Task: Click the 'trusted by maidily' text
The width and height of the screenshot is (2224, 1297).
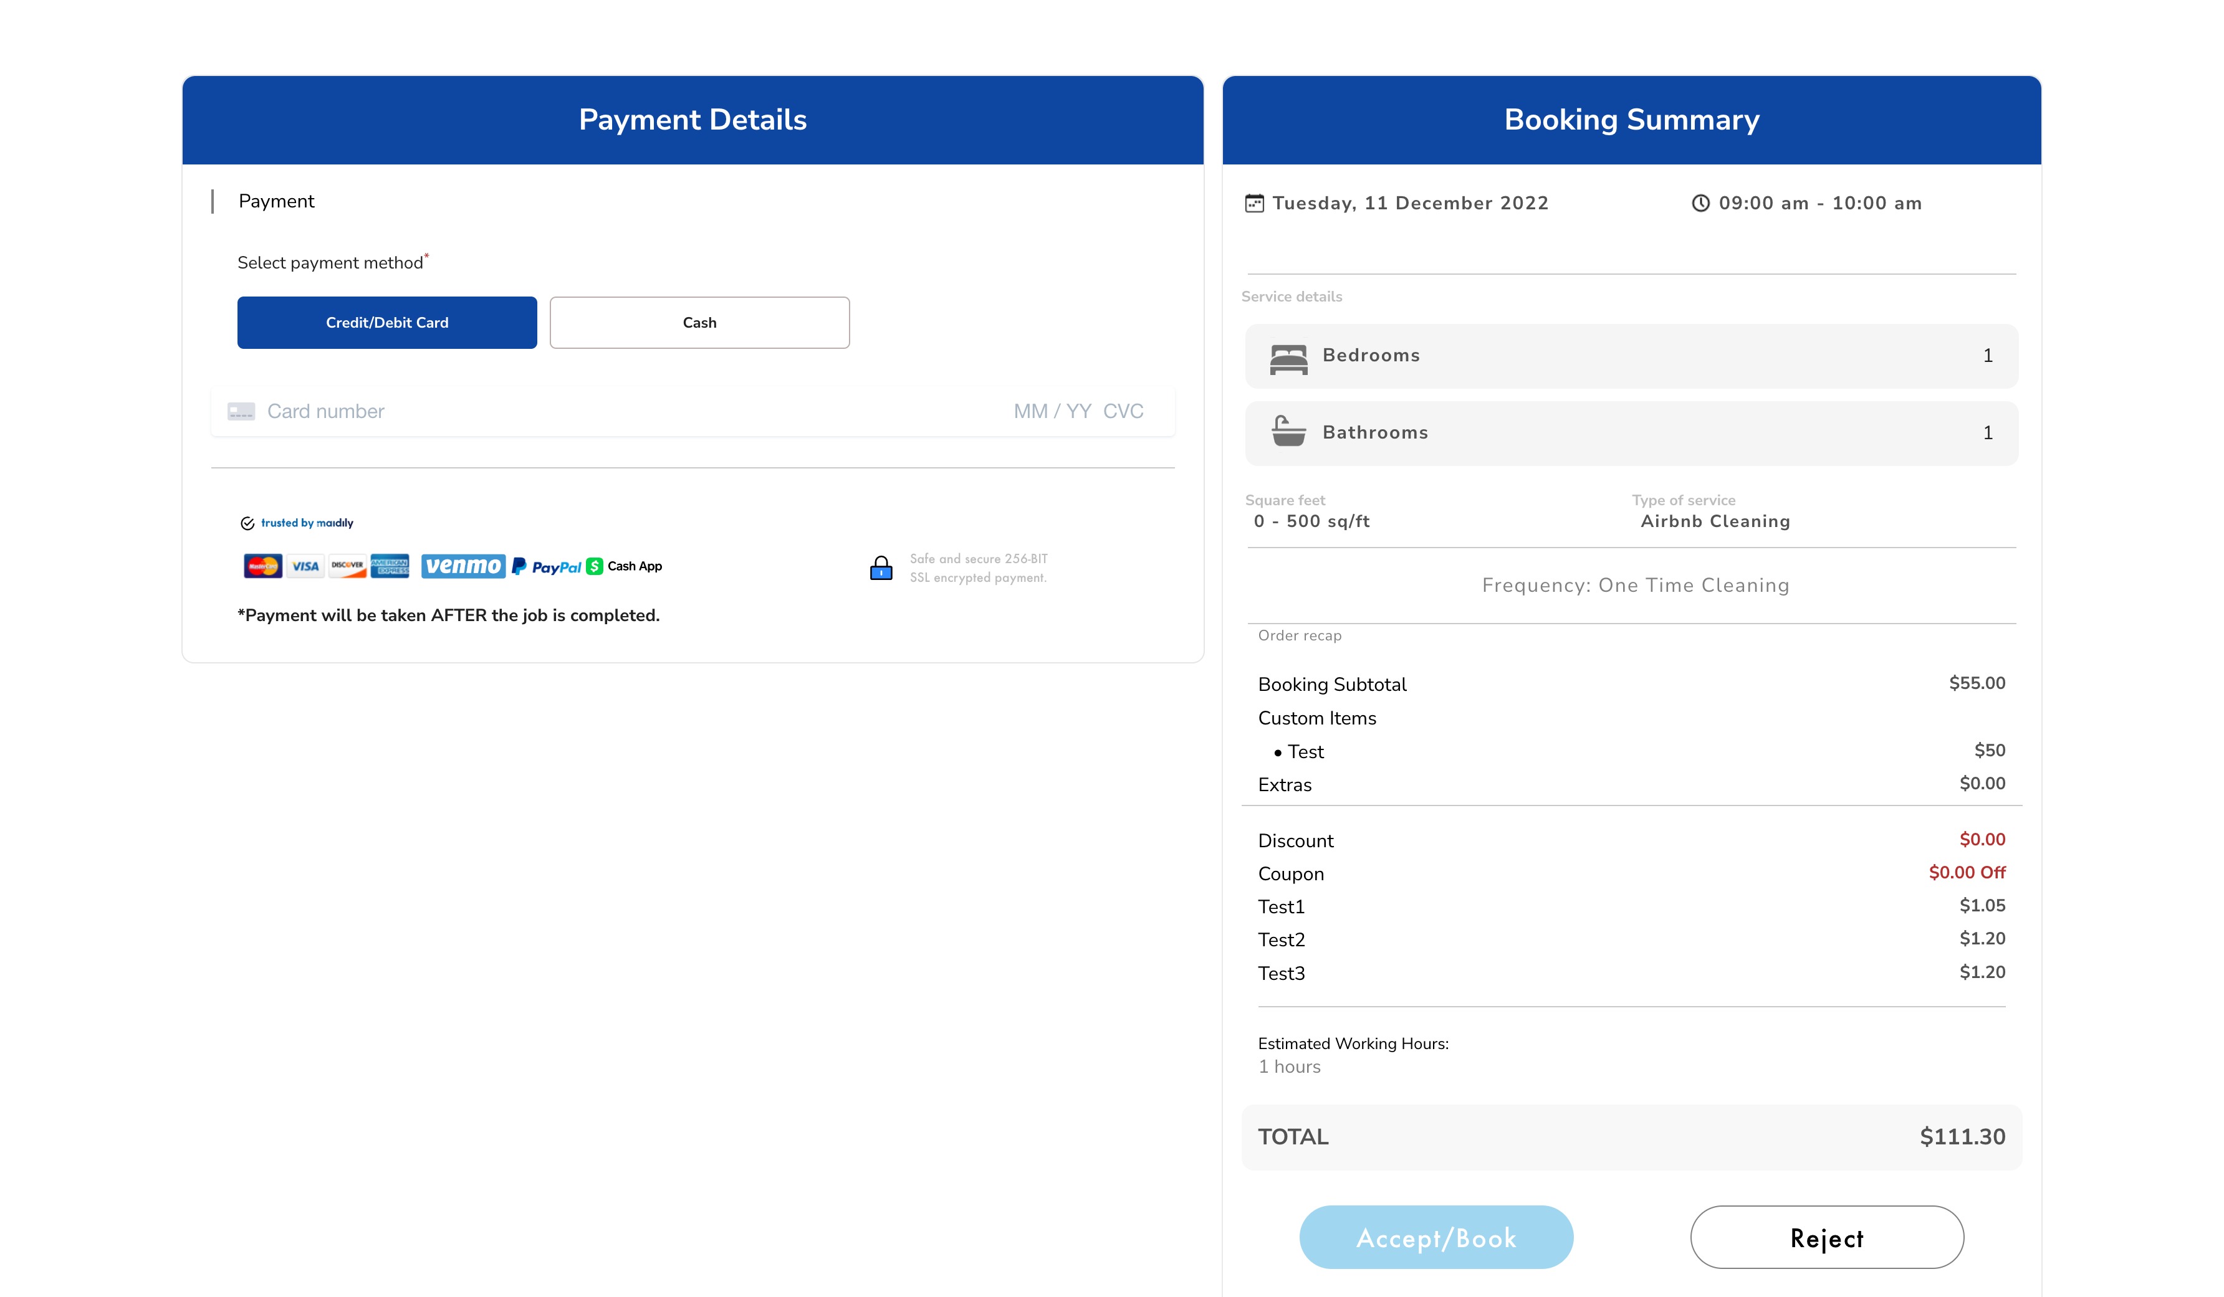Action: (x=307, y=523)
